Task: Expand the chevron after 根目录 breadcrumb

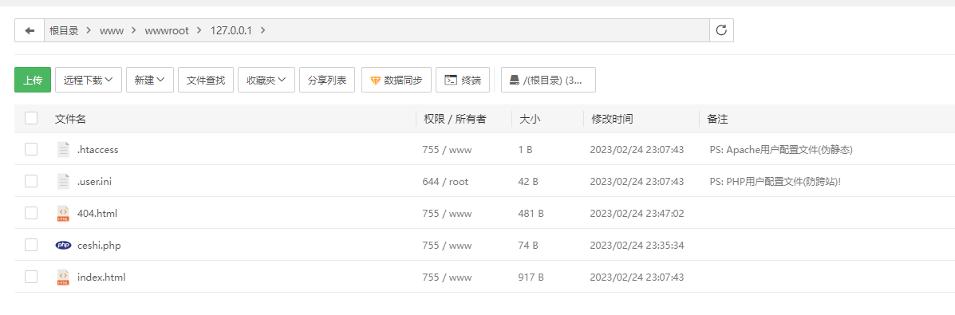Action: pos(89,30)
